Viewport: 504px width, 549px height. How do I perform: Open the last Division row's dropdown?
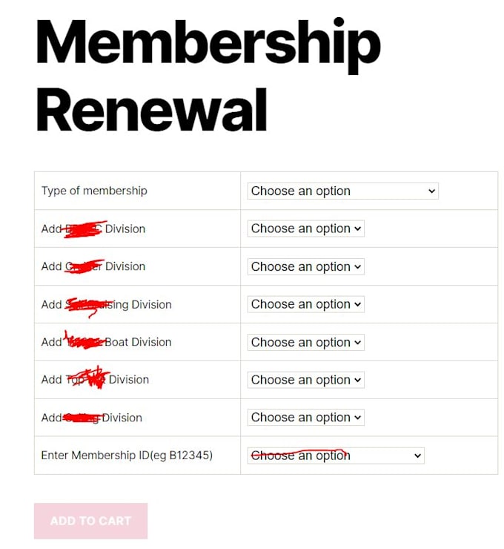[305, 418]
